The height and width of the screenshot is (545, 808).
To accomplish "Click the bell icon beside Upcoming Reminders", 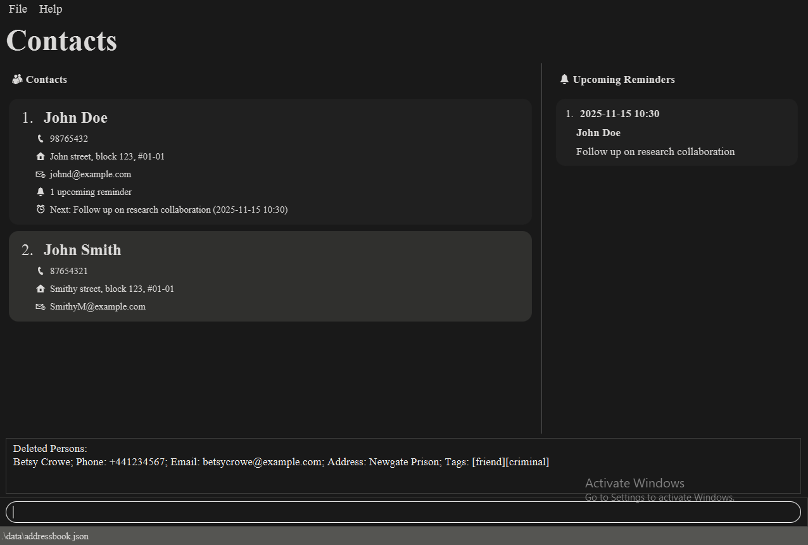I will [x=564, y=80].
